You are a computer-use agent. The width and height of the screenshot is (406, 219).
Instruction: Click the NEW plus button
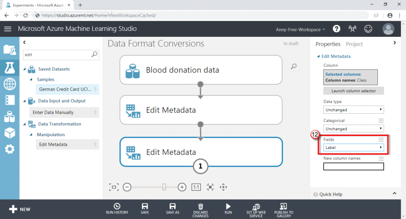tap(20, 209)
